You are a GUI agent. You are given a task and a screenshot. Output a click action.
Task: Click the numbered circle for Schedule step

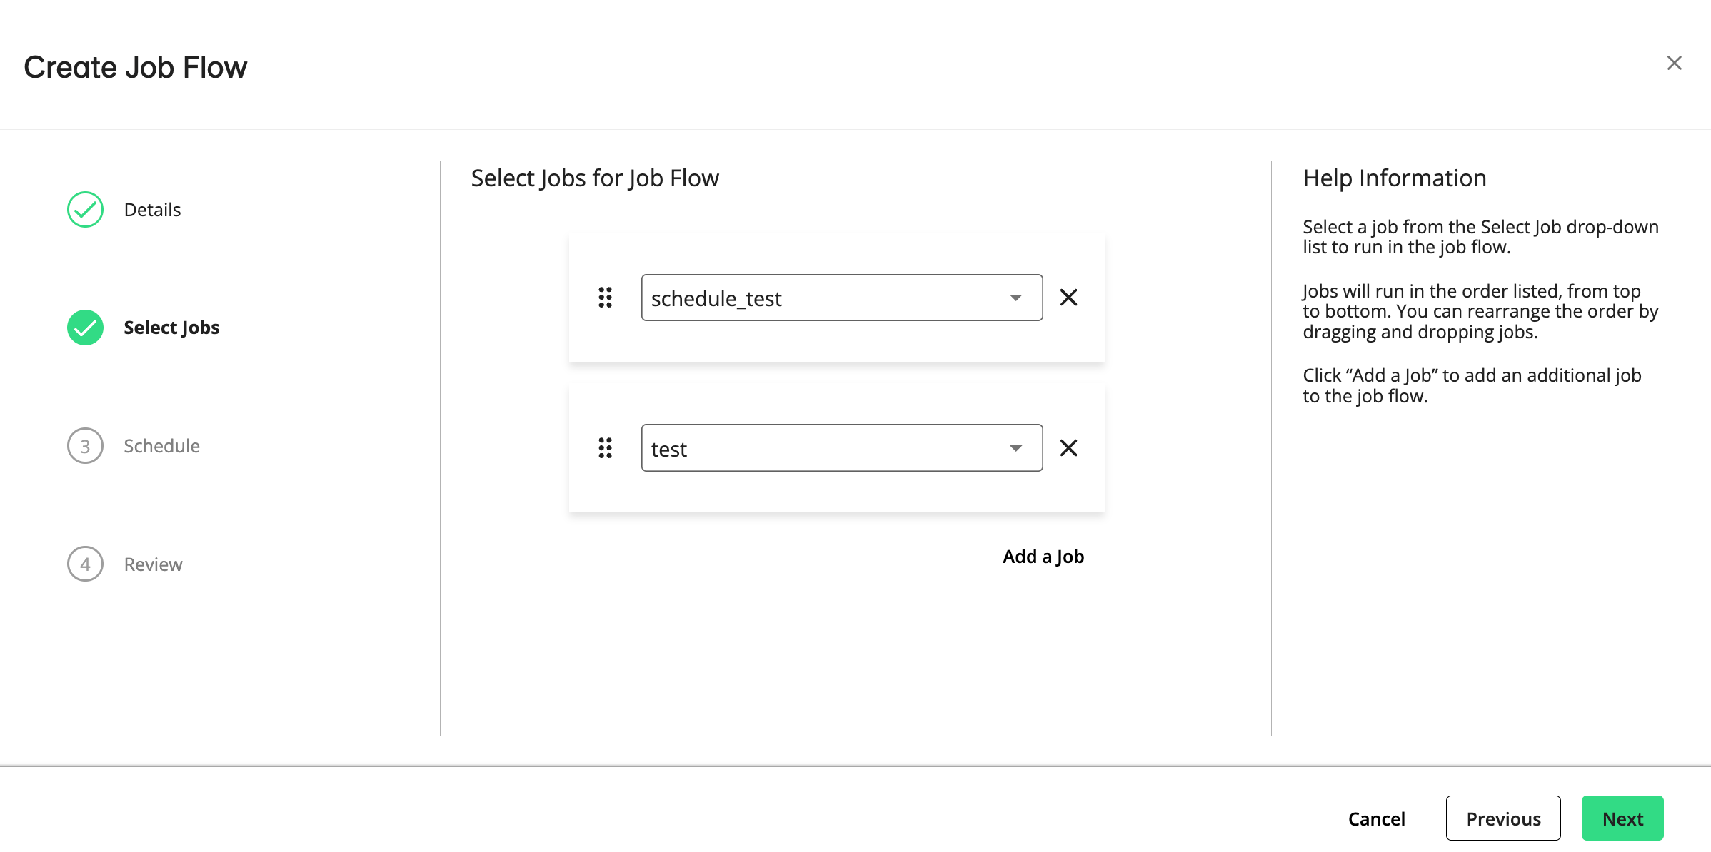pyautogui.click(x=85, y=445)
